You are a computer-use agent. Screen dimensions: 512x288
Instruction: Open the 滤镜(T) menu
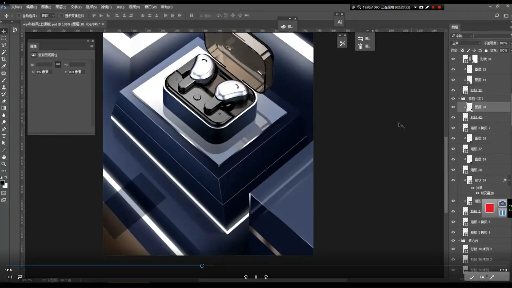coord(106,7)
